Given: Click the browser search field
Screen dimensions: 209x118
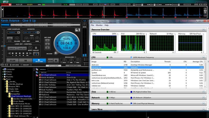Looking at the screenshot, I should pos(68,69).
